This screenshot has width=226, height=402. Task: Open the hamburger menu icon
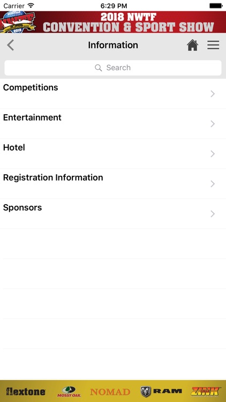(213, 45)
